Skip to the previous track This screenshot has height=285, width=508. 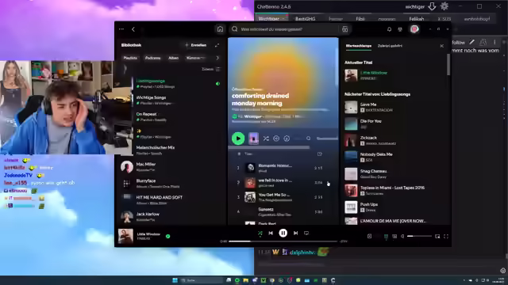pos(271,233)
